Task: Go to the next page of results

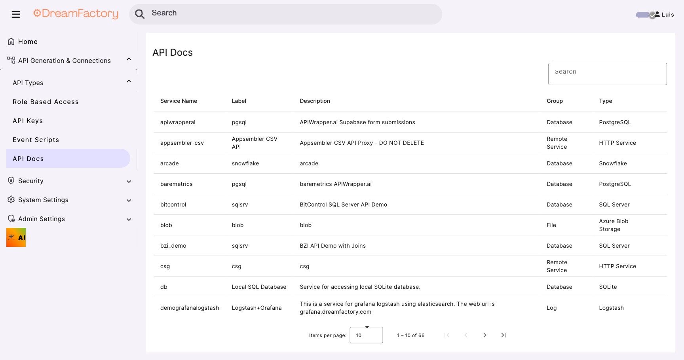Action: click(485, 335)
